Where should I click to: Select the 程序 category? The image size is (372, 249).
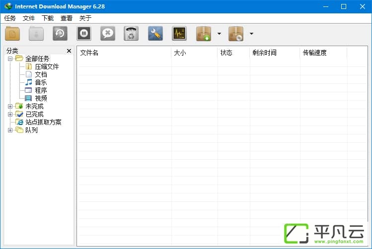tap(41, 90)
